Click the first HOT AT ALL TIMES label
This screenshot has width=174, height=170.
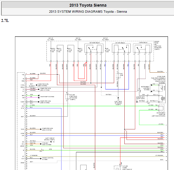point(51,39)
